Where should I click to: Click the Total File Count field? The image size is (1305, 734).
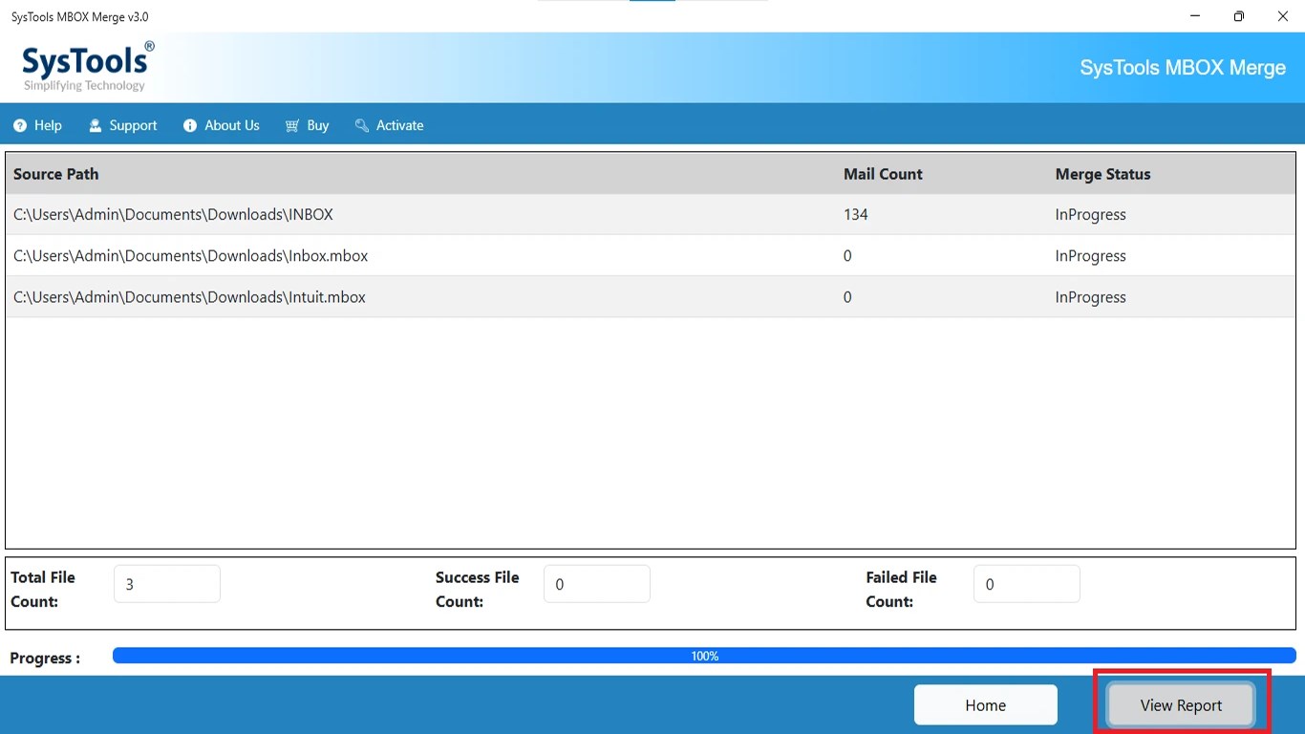tap(167, 584)
